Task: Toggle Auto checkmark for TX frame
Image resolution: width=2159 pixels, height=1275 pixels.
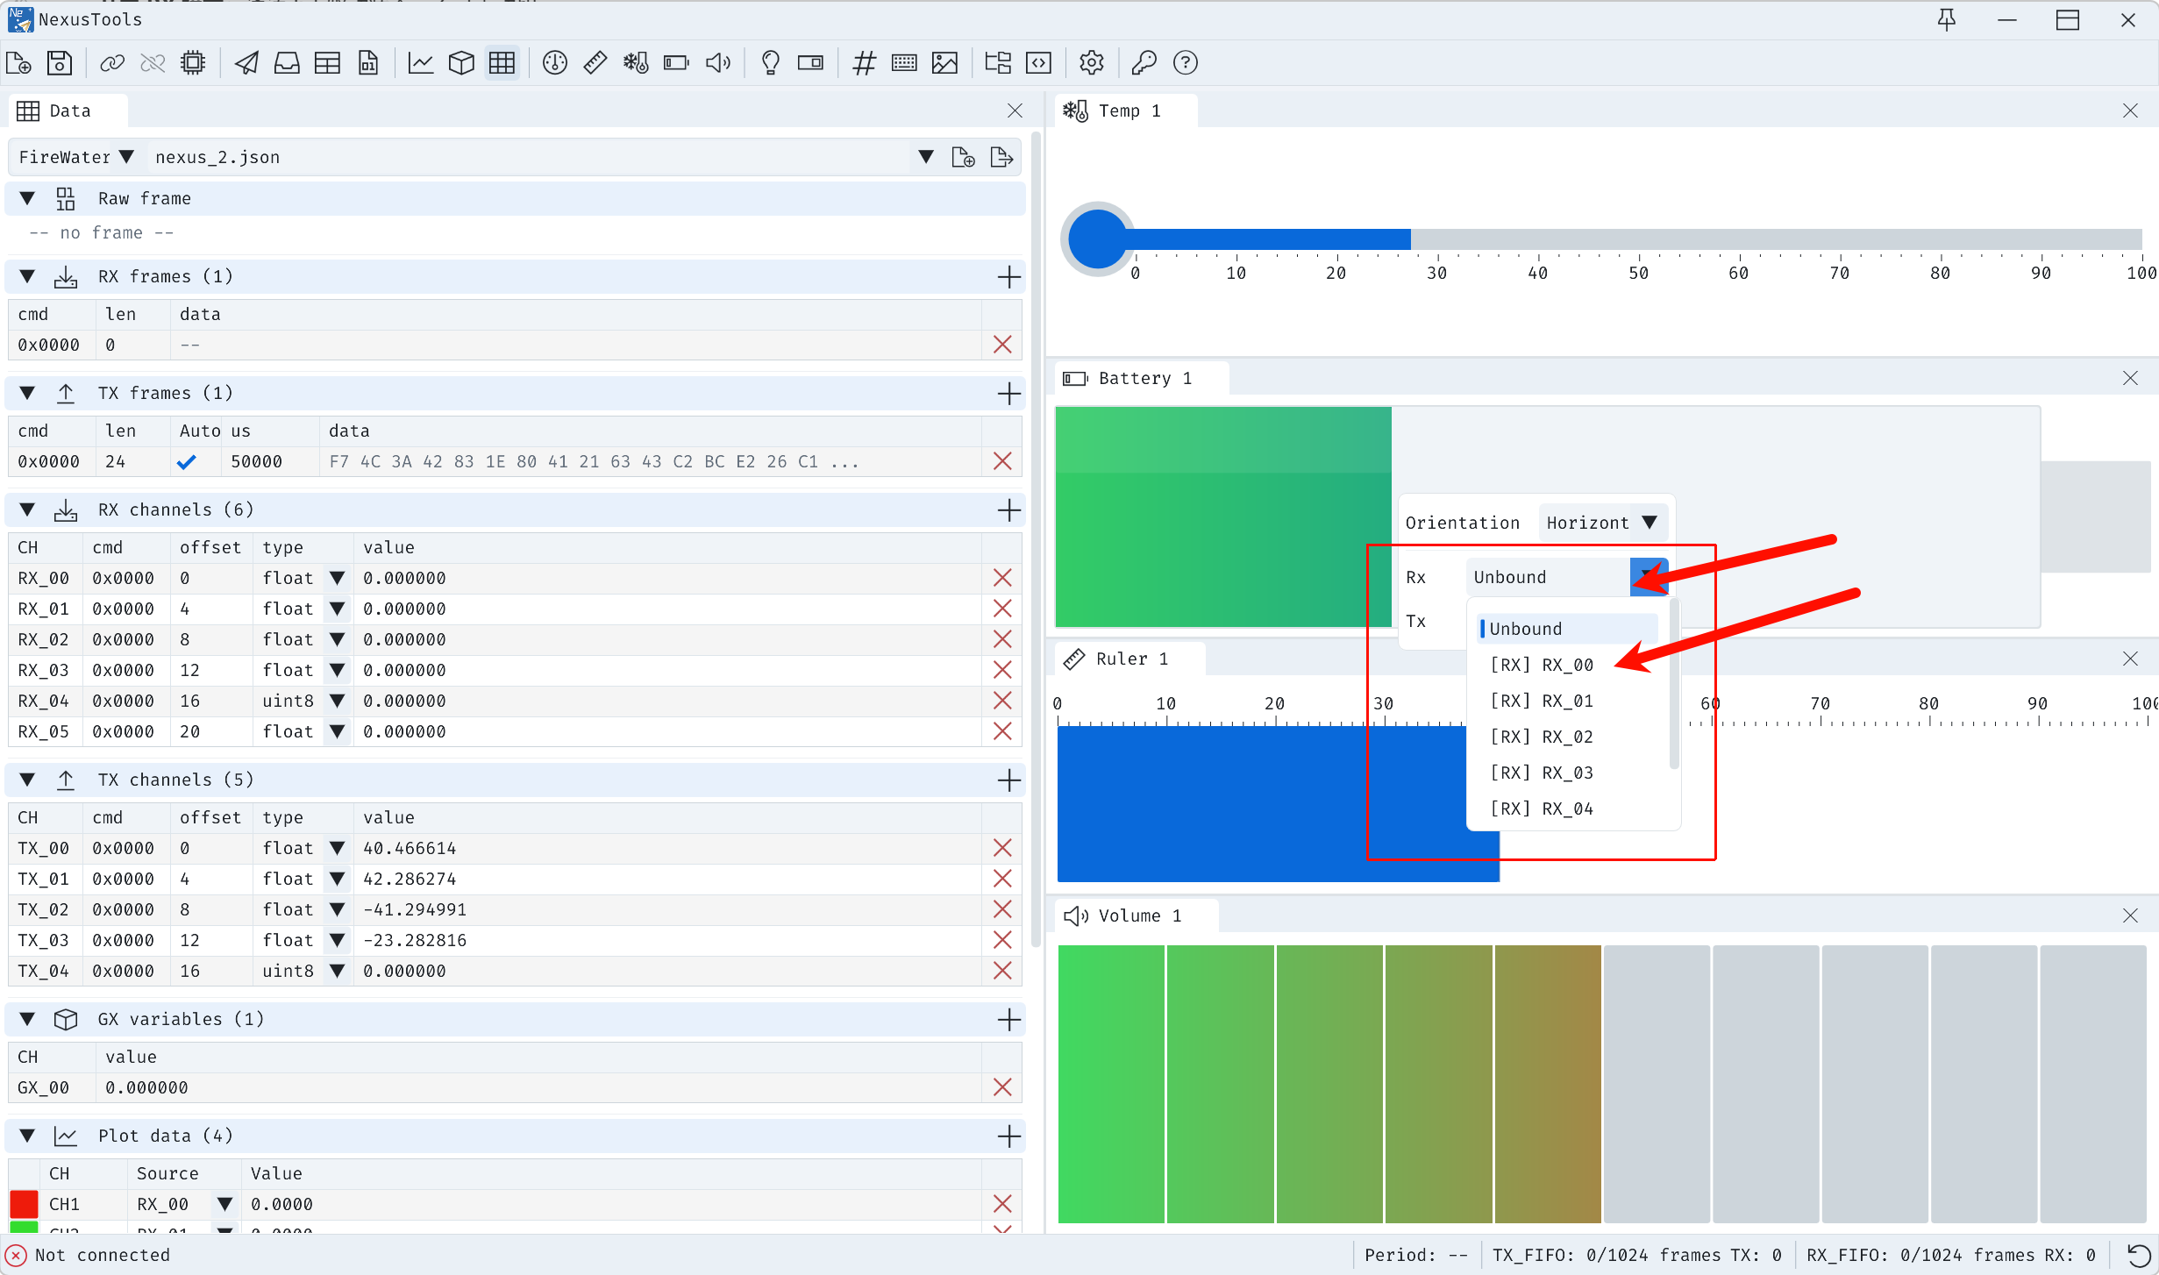Action: pyautogui.click(x=186, y=461)
